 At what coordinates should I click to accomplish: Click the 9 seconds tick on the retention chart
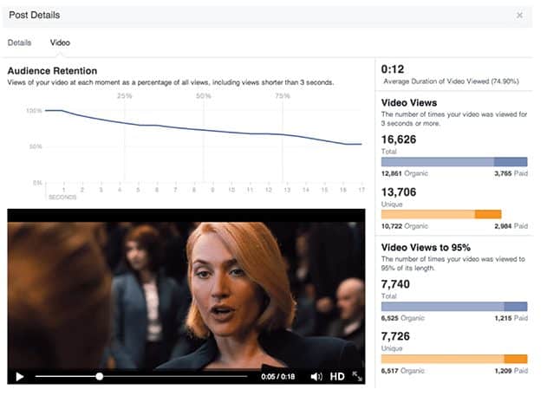pos(212,190)
